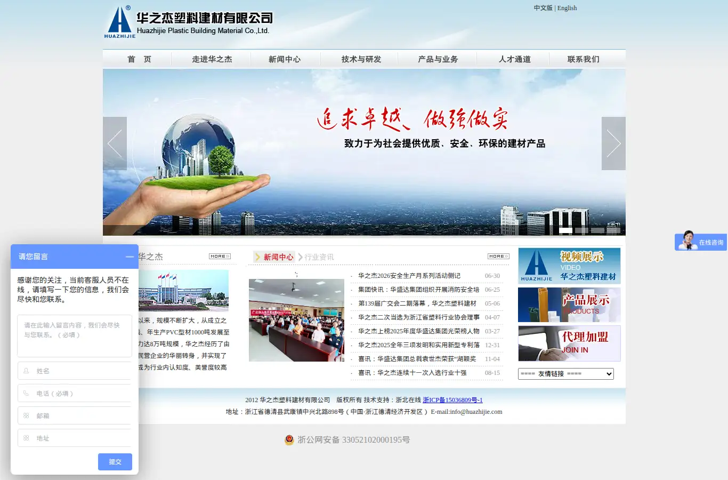Image resolution: width=728 pixels, height=480 pixels.
Task: Minimize the 请您留言 chat panel
Action: click(130, 257)
